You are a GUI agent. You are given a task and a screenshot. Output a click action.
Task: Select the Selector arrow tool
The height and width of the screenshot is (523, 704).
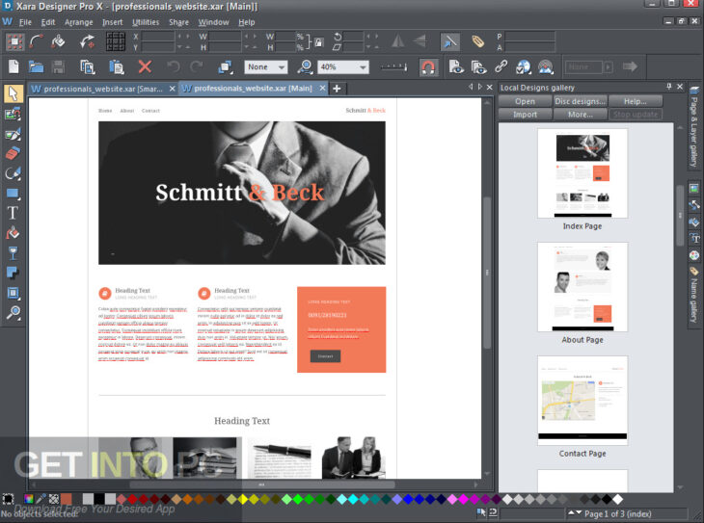coord(13,93)
